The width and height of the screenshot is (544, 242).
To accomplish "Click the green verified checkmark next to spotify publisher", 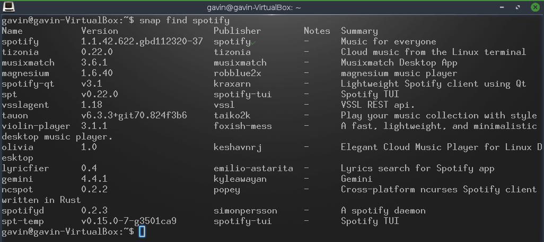I will click(x=254, y=43).
